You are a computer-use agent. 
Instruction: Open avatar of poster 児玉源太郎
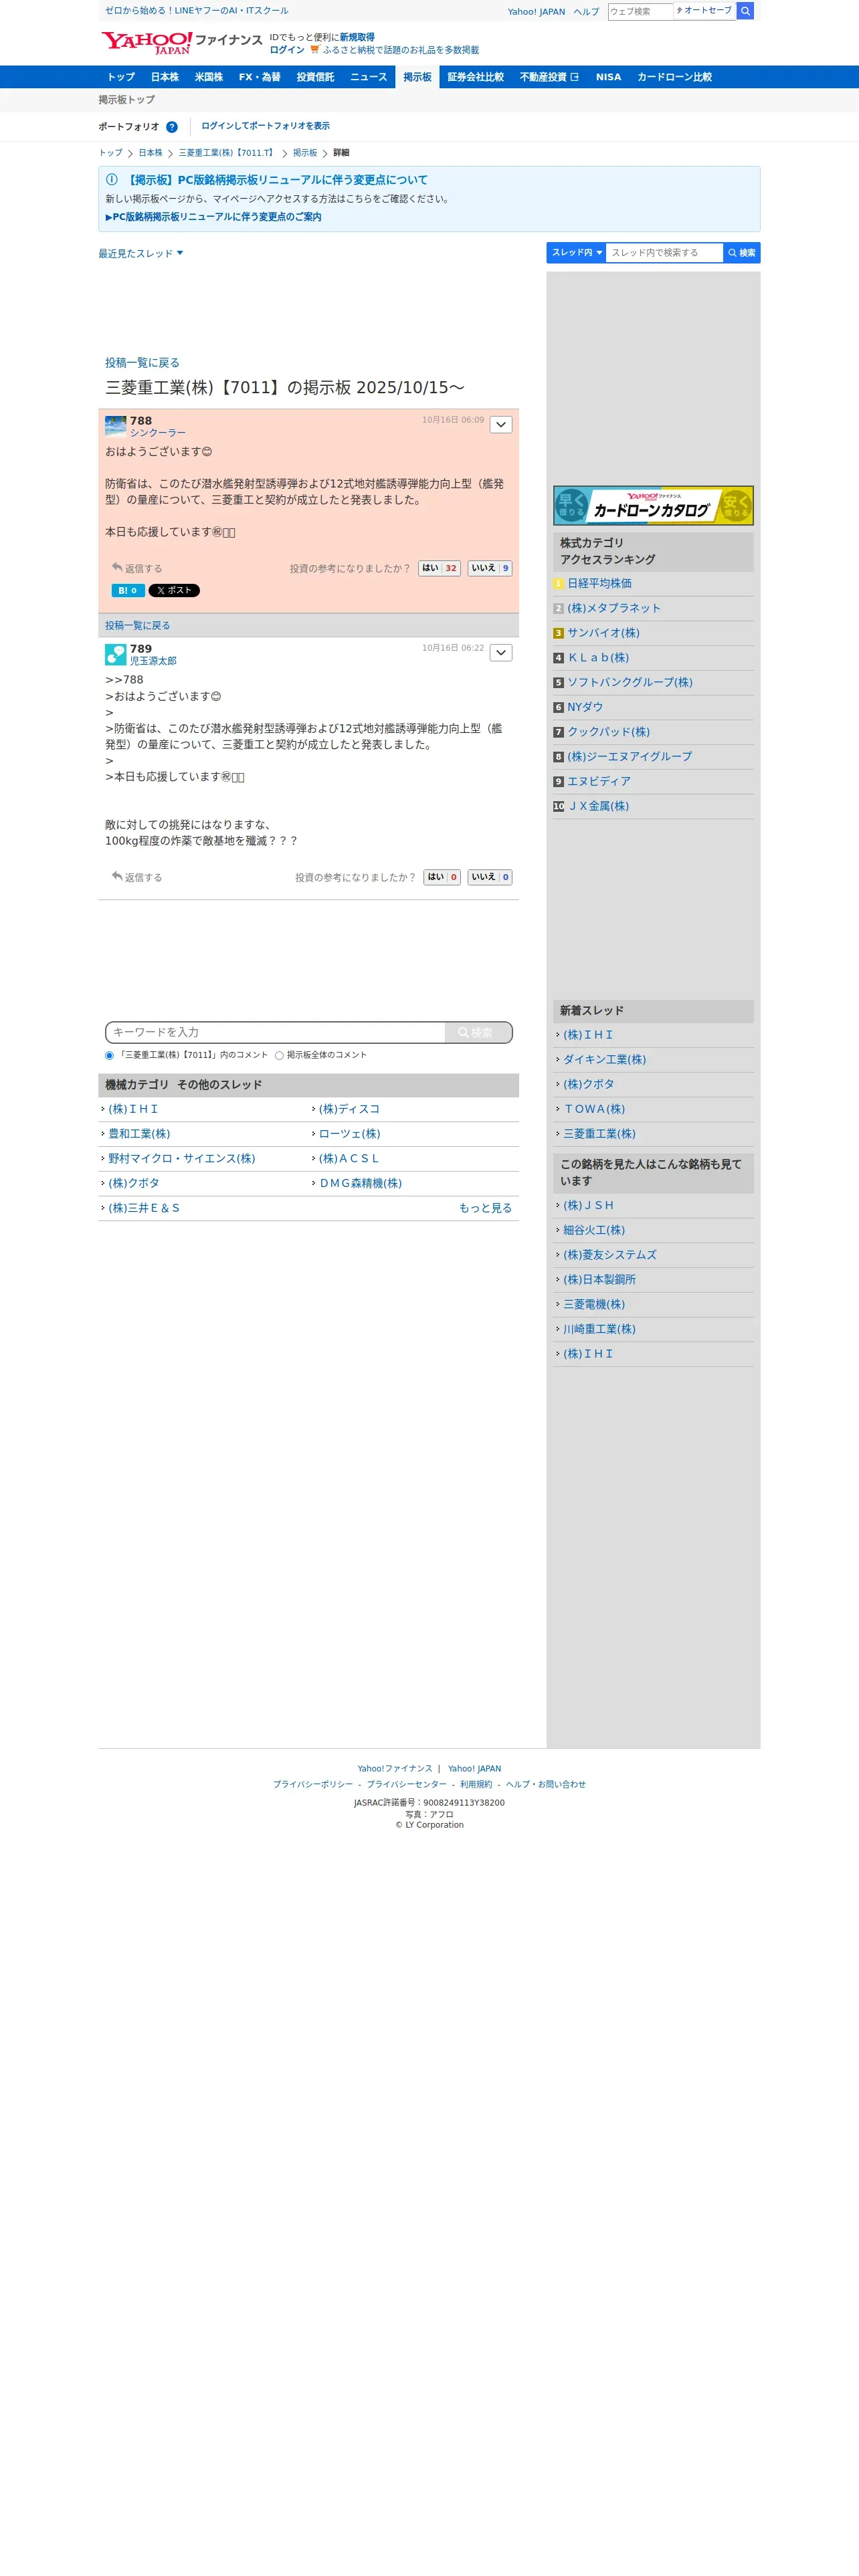(116, 654)
